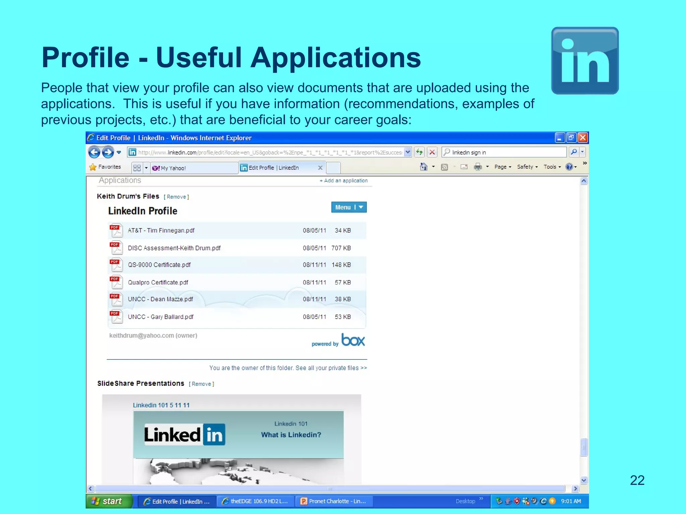
Task: Go to the Home page icon
Action: click(x=423, y=167)
